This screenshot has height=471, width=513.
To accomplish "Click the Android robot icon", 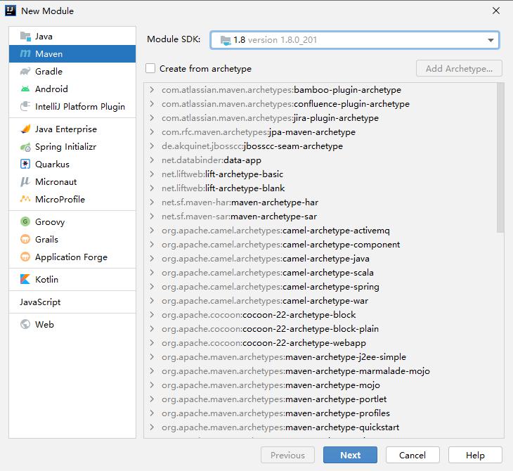I will (25, 89).
